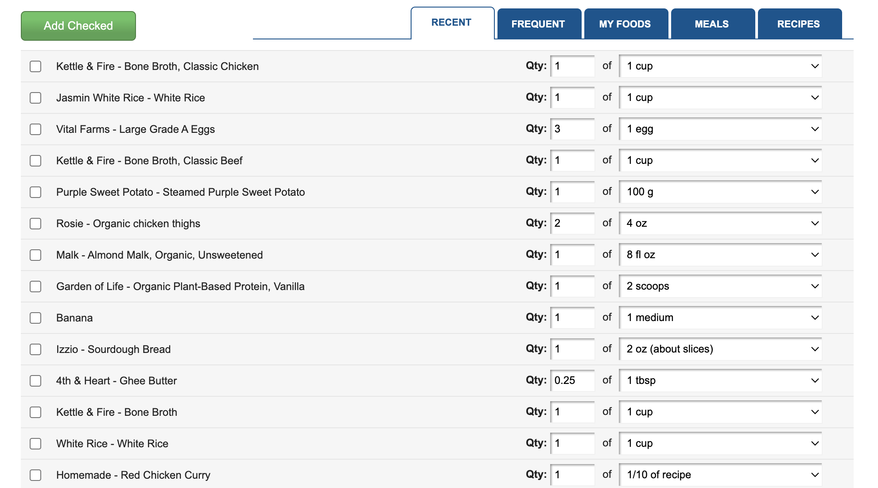Focus the Purple Sweet Potato Qty field

(572, 192)
